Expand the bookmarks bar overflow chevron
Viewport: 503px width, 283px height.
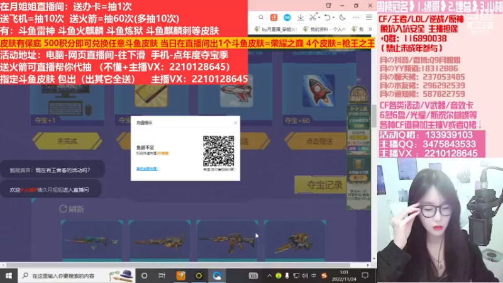click(370, 29)
